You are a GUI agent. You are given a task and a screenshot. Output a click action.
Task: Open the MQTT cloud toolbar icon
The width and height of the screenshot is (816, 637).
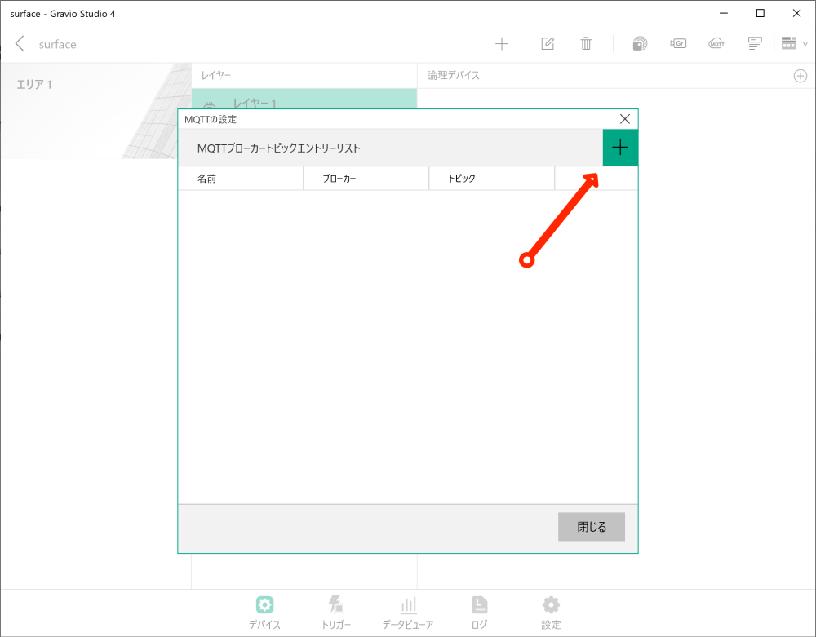tap(716, 43)
